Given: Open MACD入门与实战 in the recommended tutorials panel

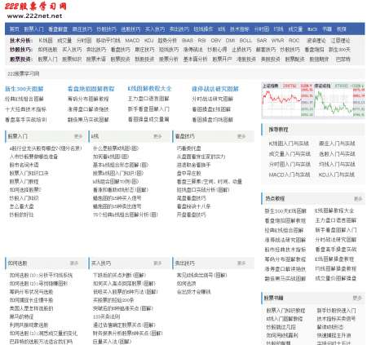Looking at the screenshot, I should pos(290,175).
